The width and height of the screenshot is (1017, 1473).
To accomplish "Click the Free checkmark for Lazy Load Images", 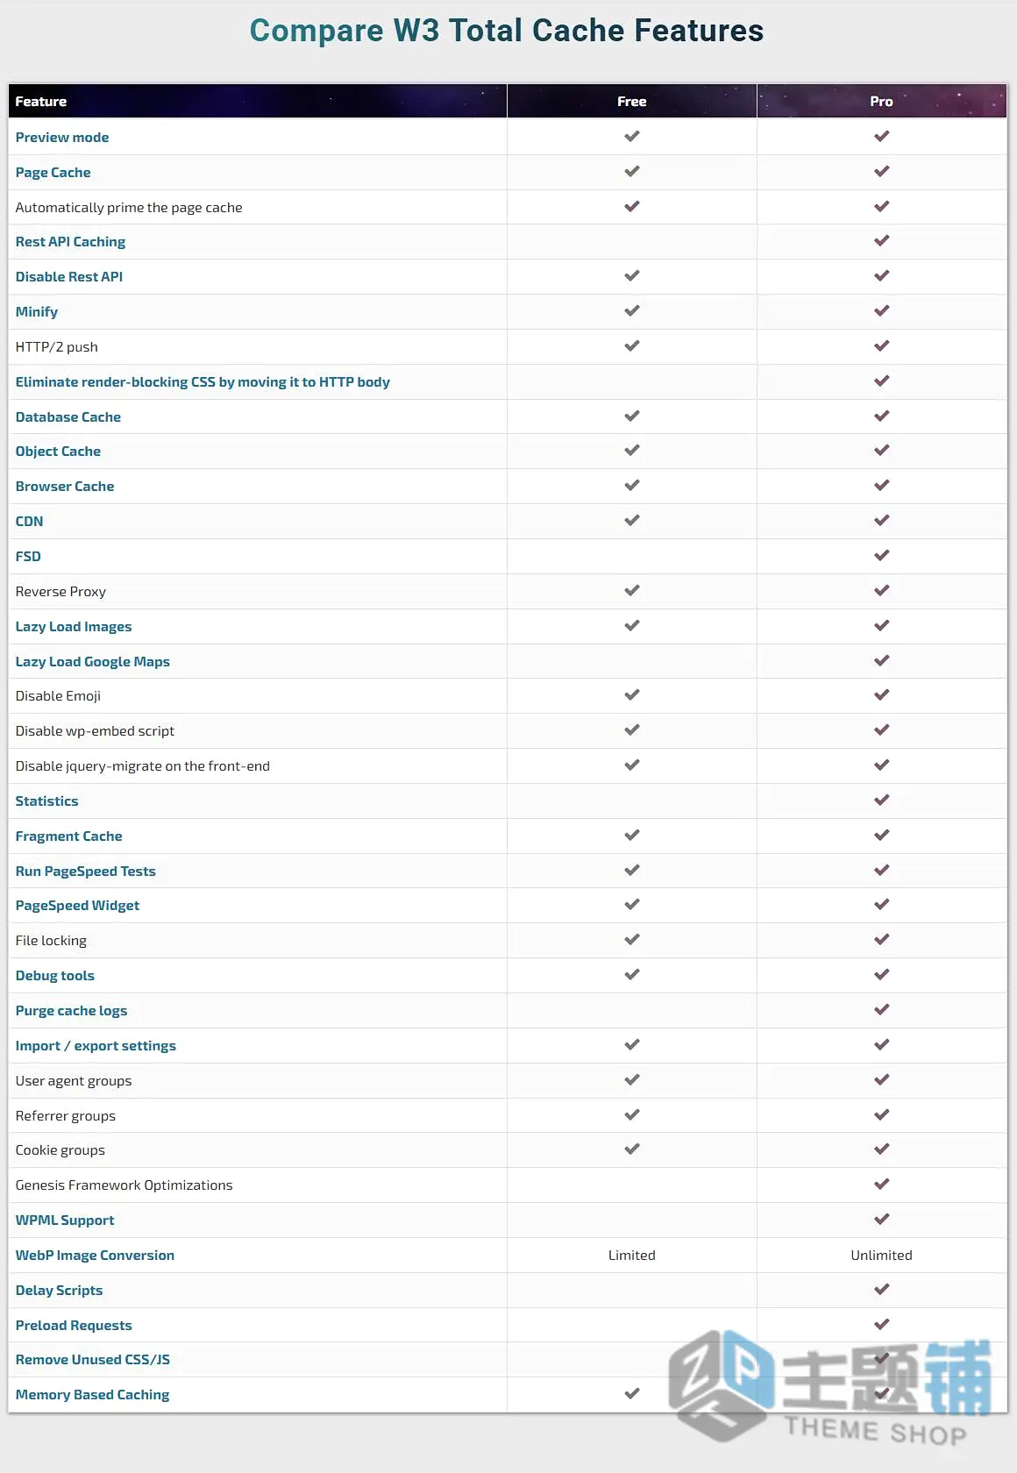I will click(631, 626).
